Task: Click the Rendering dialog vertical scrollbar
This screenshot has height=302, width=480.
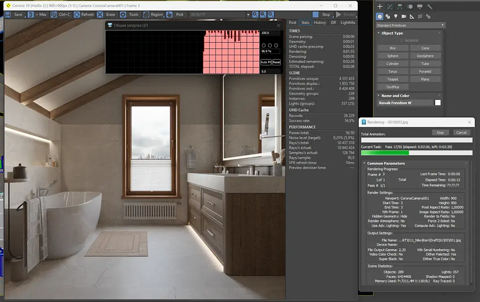Action: click(471, 223)
